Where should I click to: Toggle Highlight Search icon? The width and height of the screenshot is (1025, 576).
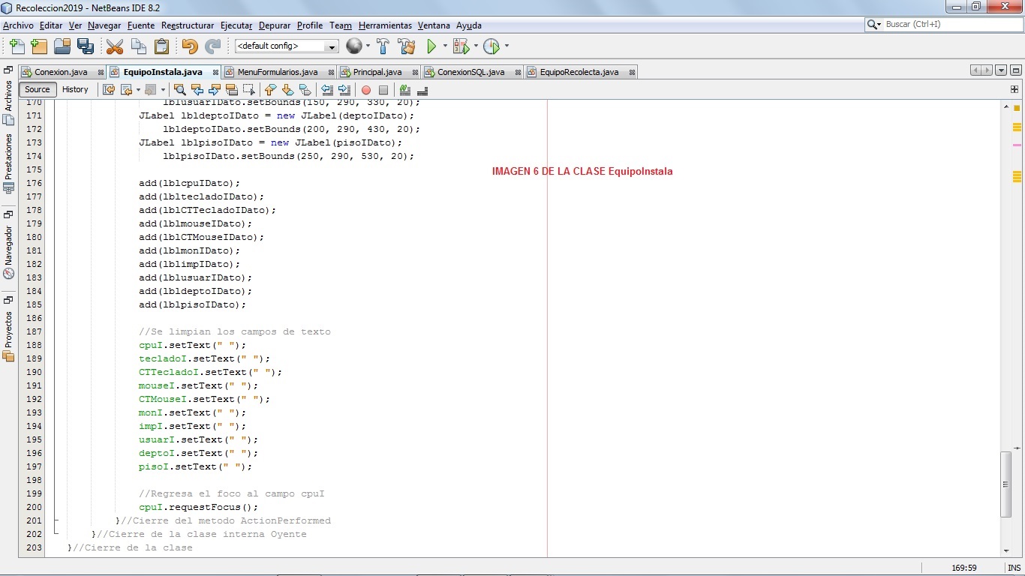[x=232, y=90]
